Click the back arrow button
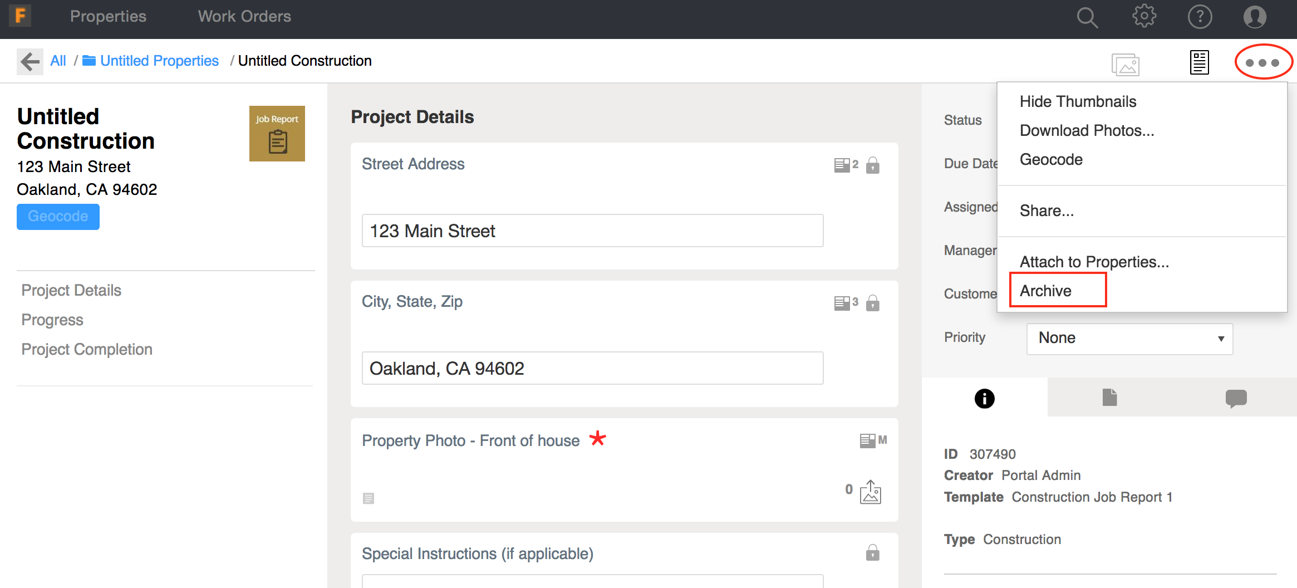The image size is (1297, 588). (30, 61)
